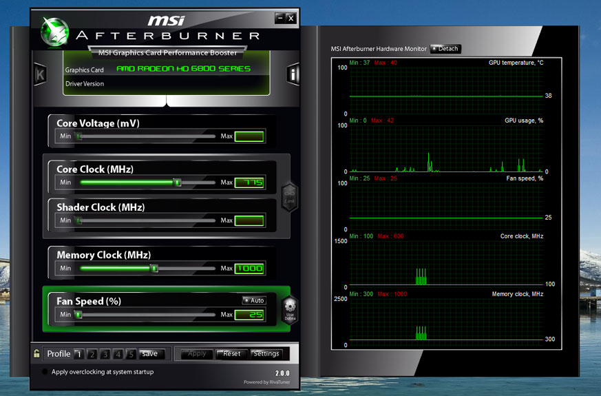Select profile slot 2
The image size is (601, 396).
click(x=92, y=354)
